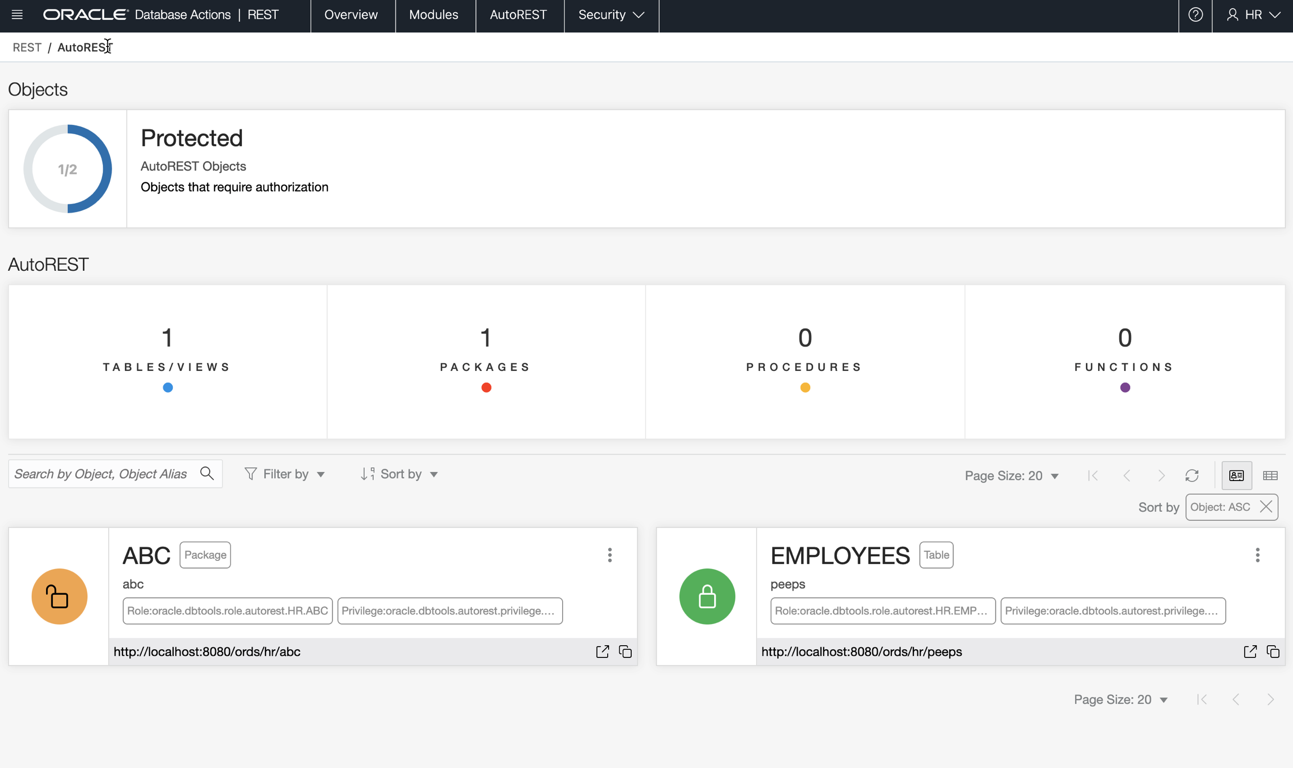Open EMPLOYEES table name
This screenshot has height=768, width=1293.
point(840,556)
